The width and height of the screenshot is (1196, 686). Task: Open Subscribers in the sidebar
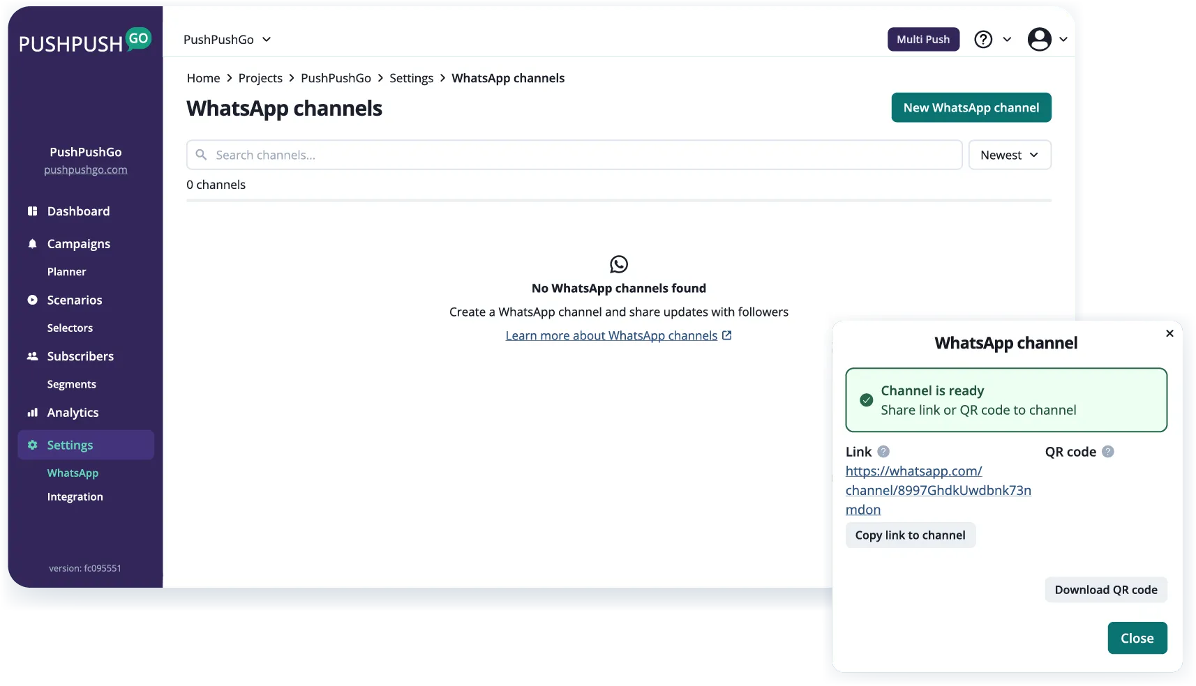point(80,356)
